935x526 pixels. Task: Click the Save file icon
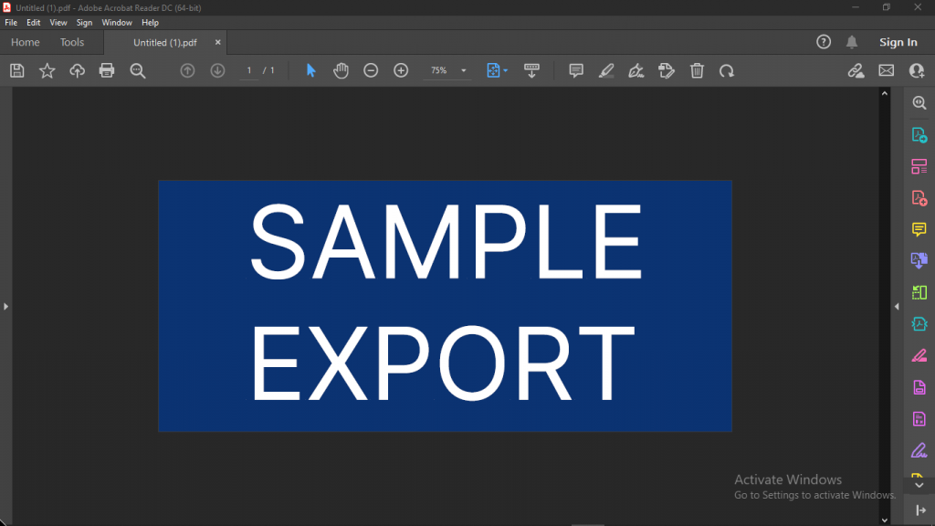pyautogui.click(x=16, y=70)
